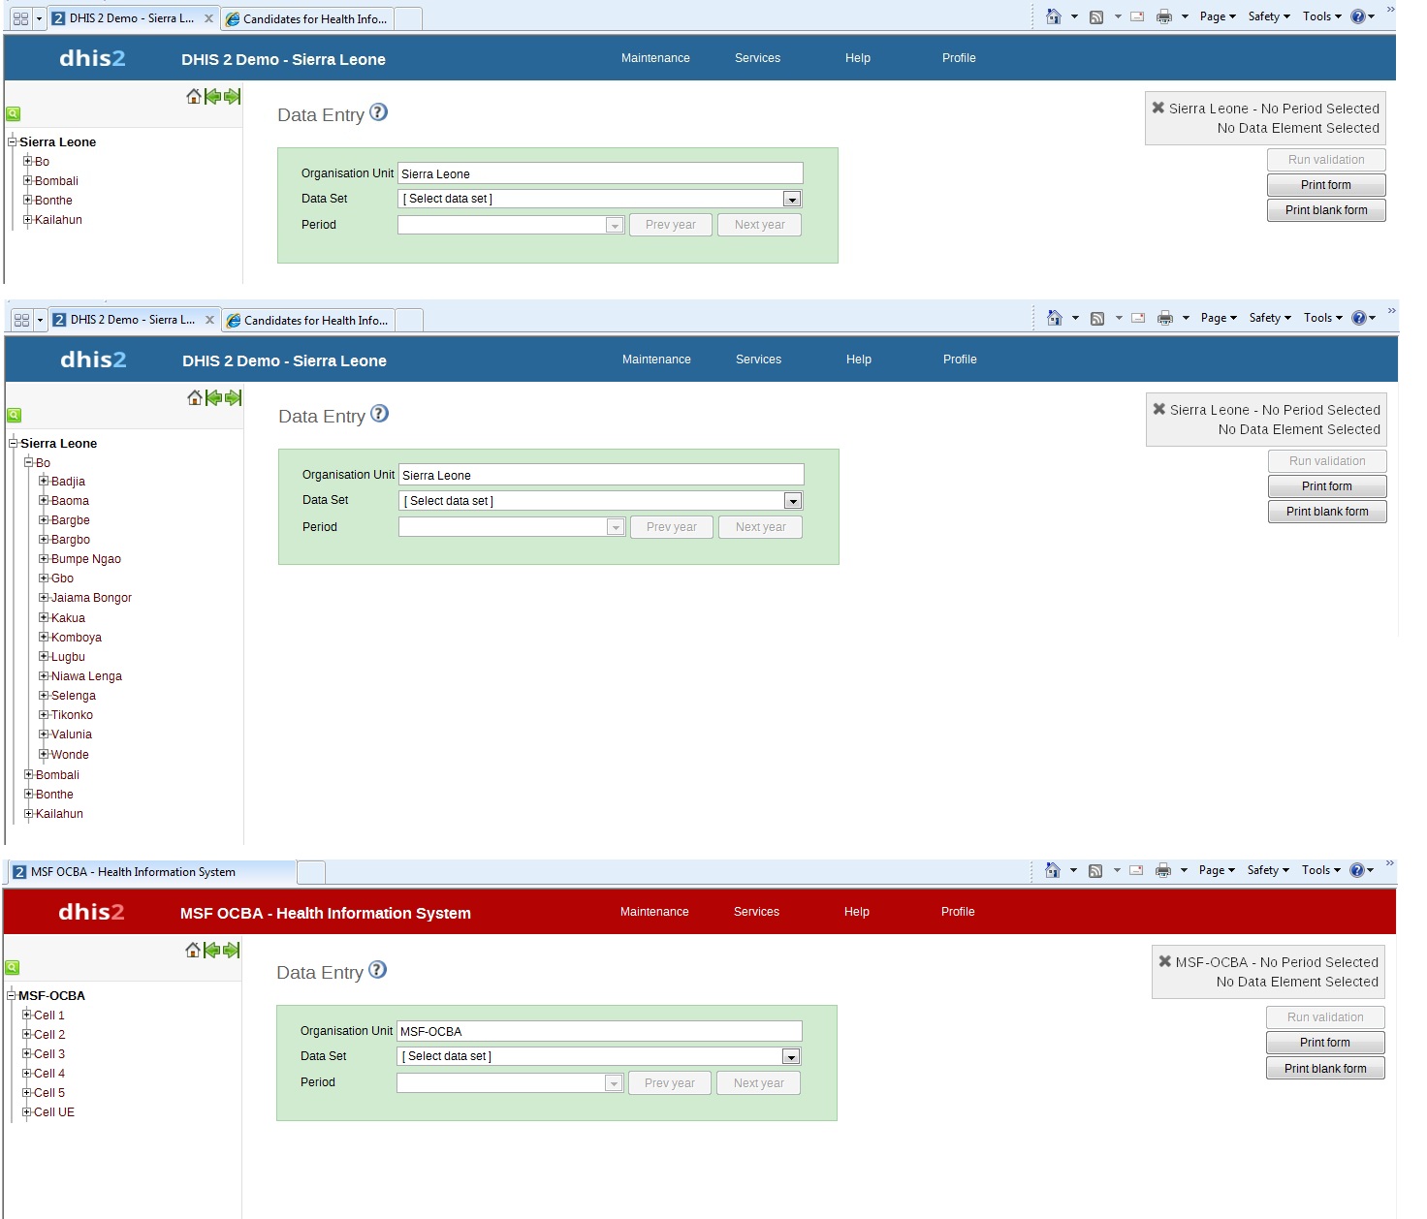Select Cell 5 in the MSF-OCBA tree
Image resolution: width=1427 pixels, height=1219 pixels.
click(x=49, y=1093)
